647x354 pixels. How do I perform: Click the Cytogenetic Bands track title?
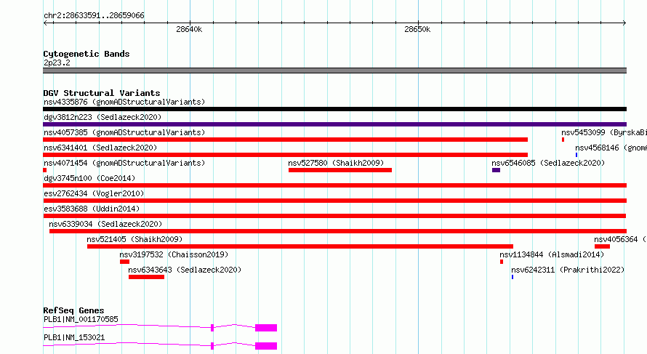point(87,54)
